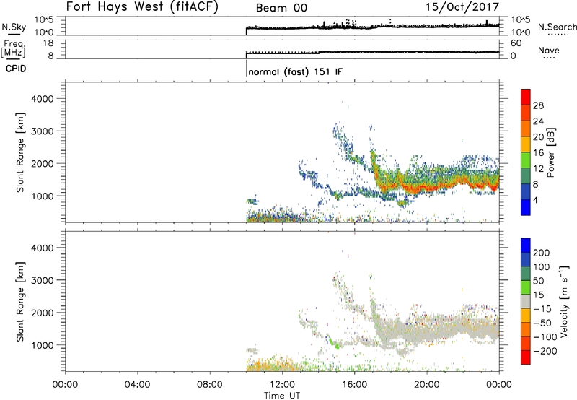Click the 60 tick on the Nave axis
The image size is (577, 400).
click(516, 43)
